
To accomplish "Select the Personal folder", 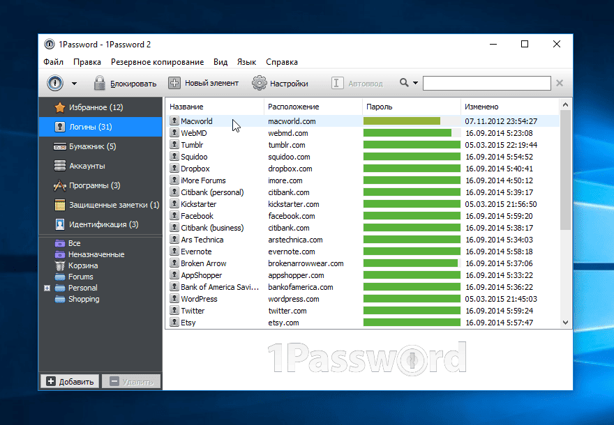I will [x=76, y=288].
